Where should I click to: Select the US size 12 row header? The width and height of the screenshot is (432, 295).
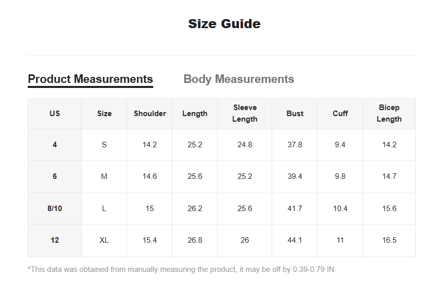(x=54, y=240)
